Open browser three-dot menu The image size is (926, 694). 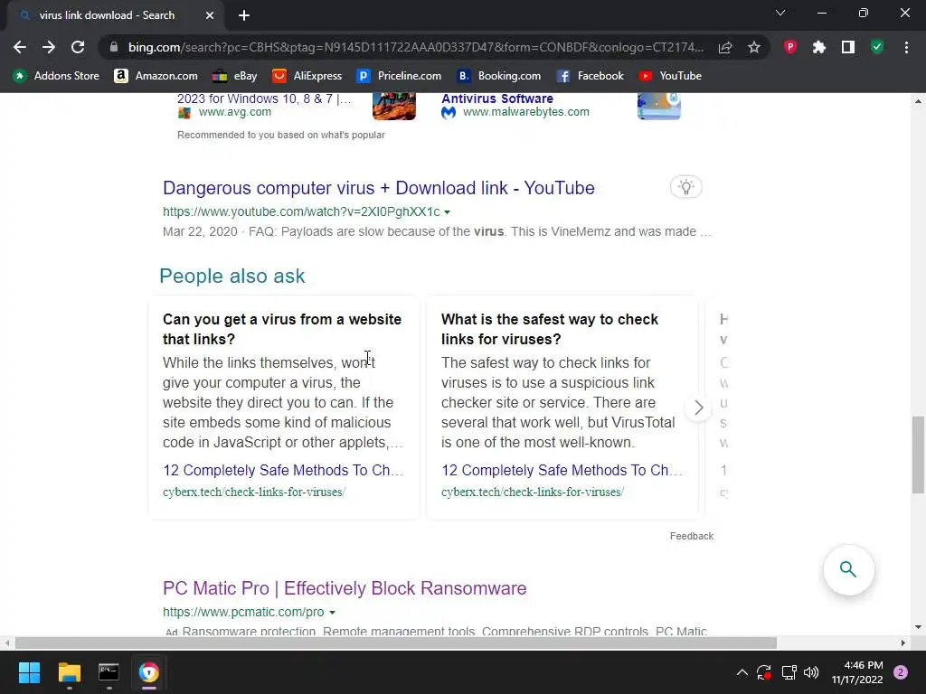point(906,47)
